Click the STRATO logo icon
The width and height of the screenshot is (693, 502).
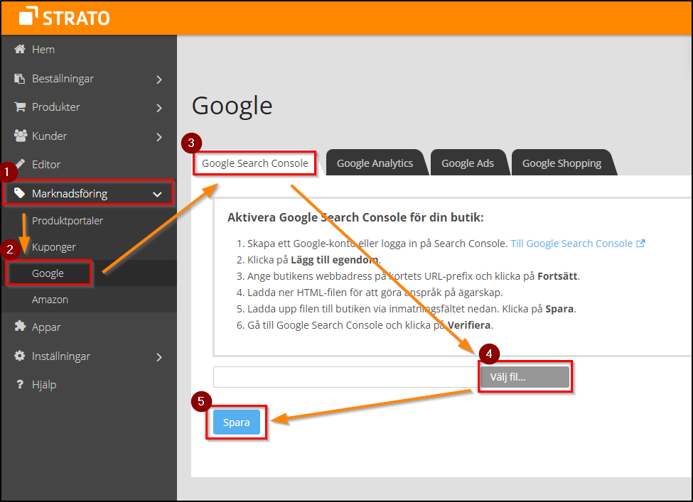(29, 17)
